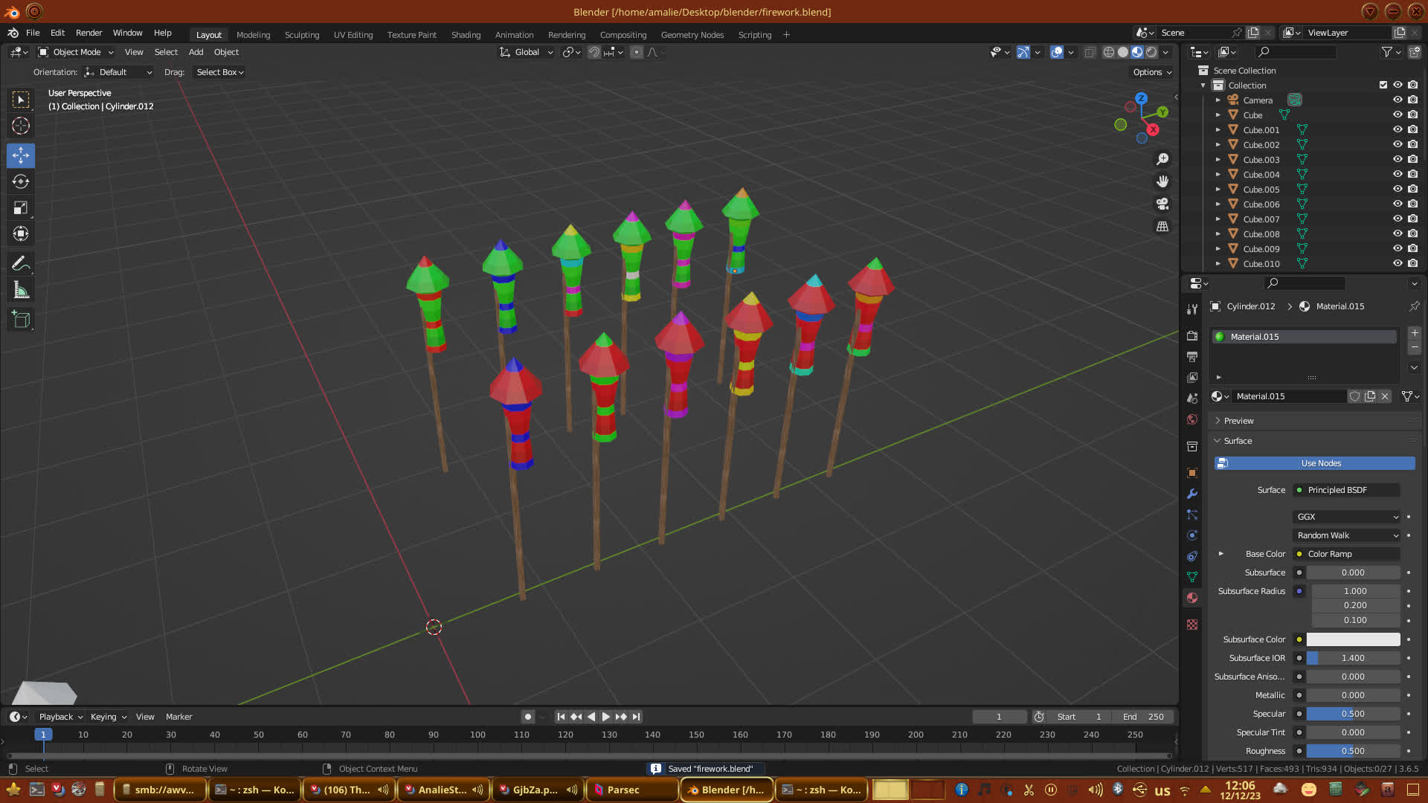Hide Cube.003 with its eye icon

point(1398,159)
